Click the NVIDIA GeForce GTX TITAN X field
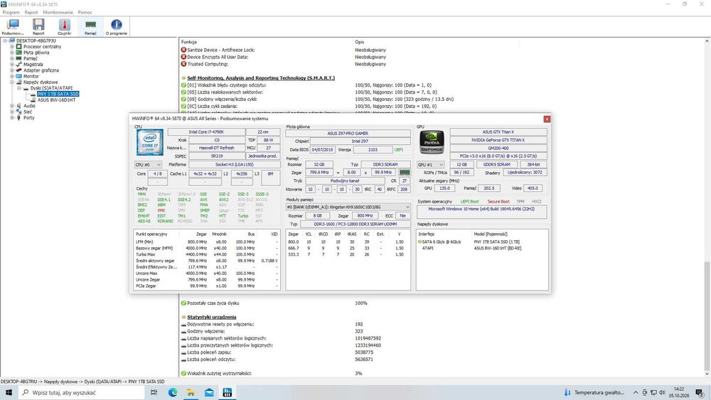Screen dimensions: 711x400 click(498, 140)
